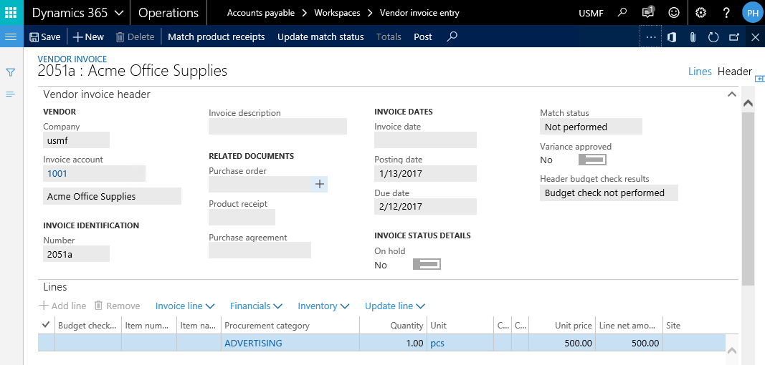Click Match product receipts in action bar

216,37
